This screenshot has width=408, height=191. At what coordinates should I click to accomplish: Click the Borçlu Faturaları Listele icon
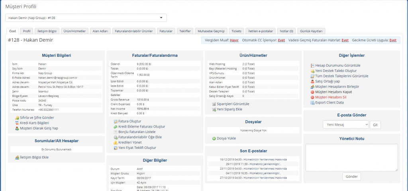(116, 132)
